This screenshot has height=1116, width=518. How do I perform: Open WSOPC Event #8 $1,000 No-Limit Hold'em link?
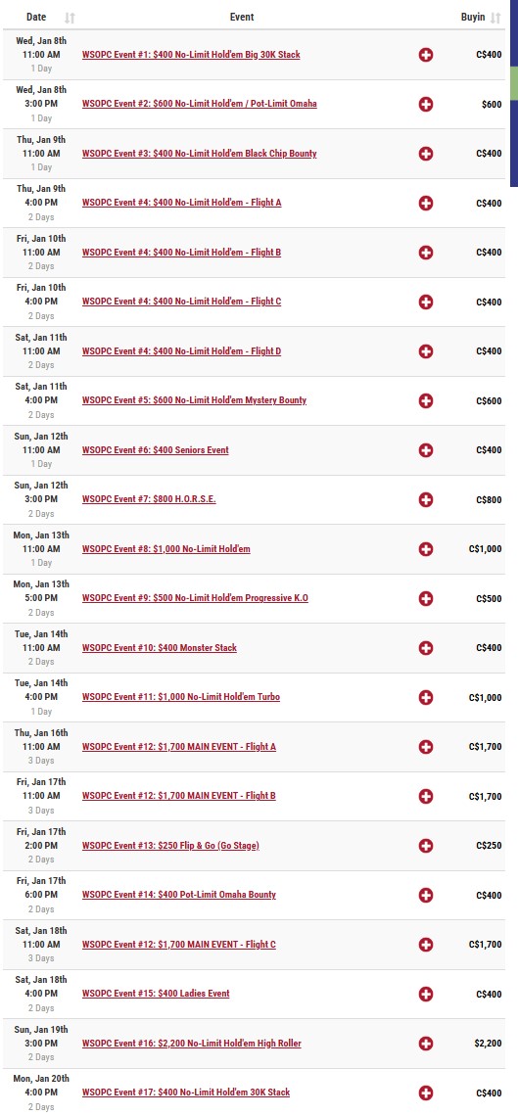click(x=165, y=549)
